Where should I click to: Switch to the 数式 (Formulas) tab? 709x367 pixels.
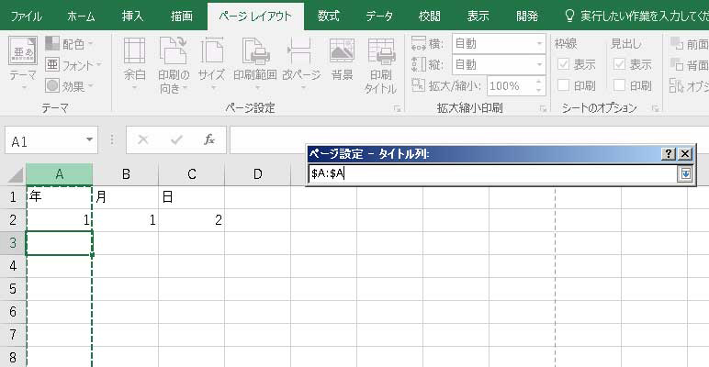pos(328,16)
